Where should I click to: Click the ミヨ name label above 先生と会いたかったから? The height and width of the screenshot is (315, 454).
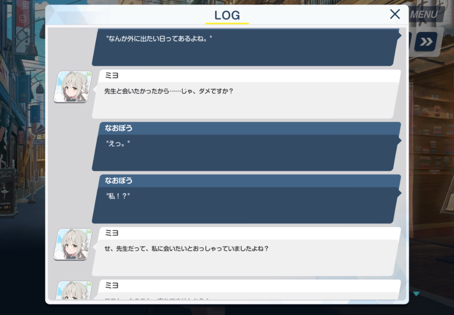coord(111,75)
